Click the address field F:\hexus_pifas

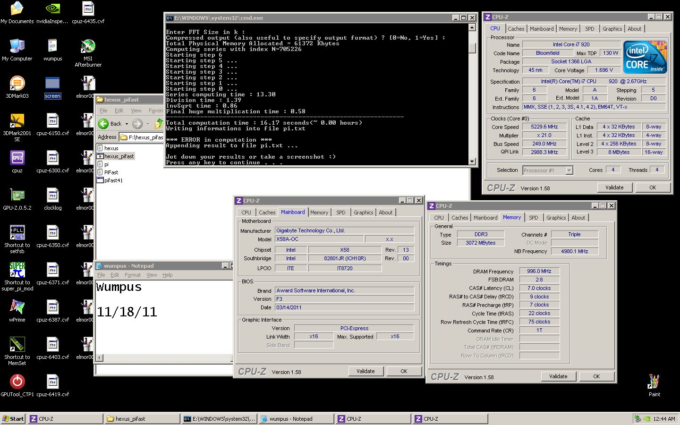click(x=142, y=137)
